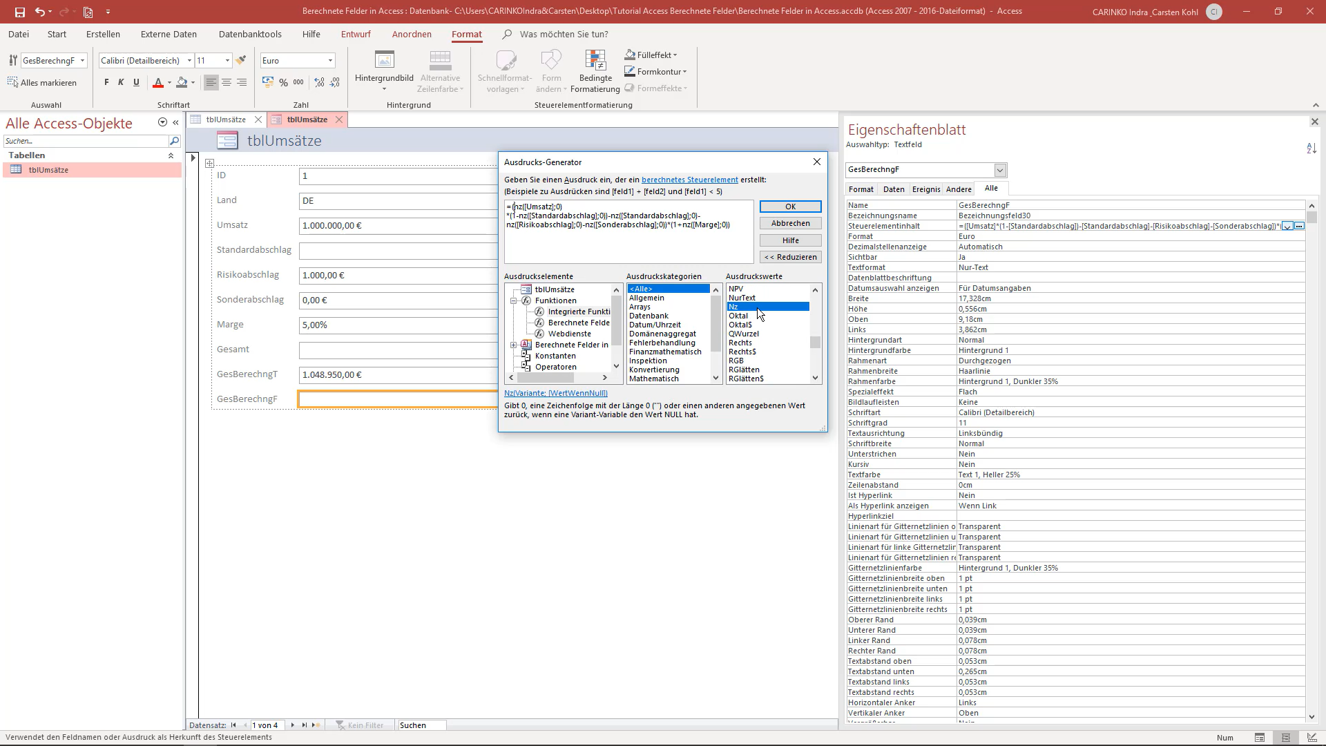
Task: Click into the Standardabschlag field
Action: click(x=398, y=251)
